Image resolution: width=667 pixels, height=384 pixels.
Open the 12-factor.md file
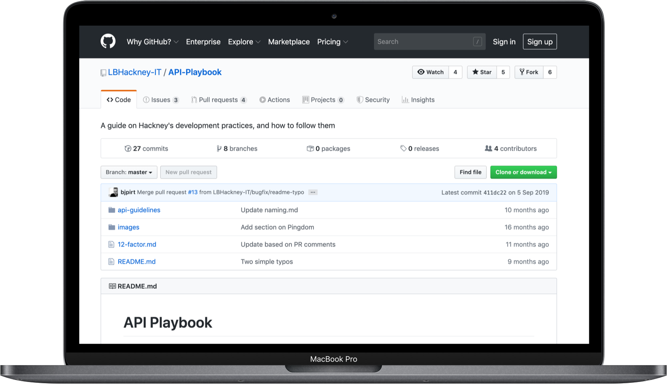(x=137, y=244)
